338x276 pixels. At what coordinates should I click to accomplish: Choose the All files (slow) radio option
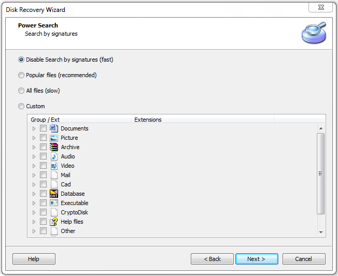click(21, 91)
